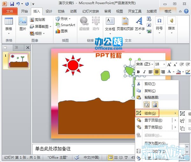Image resolution: width=191 pixels, height=162 pixels.
Task: Click the 中文(中国) language indicator
Action: [x=91, y=158]
